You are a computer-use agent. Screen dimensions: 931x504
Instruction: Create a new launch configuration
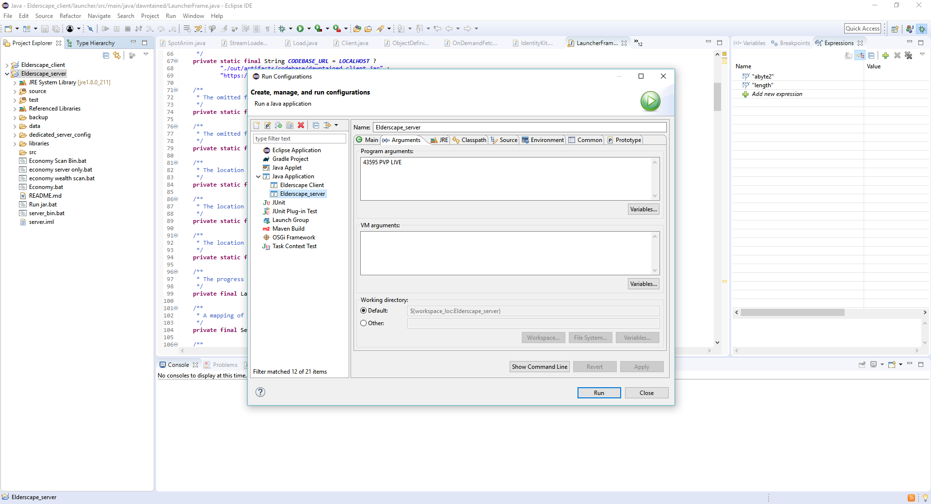click(257, 126)
